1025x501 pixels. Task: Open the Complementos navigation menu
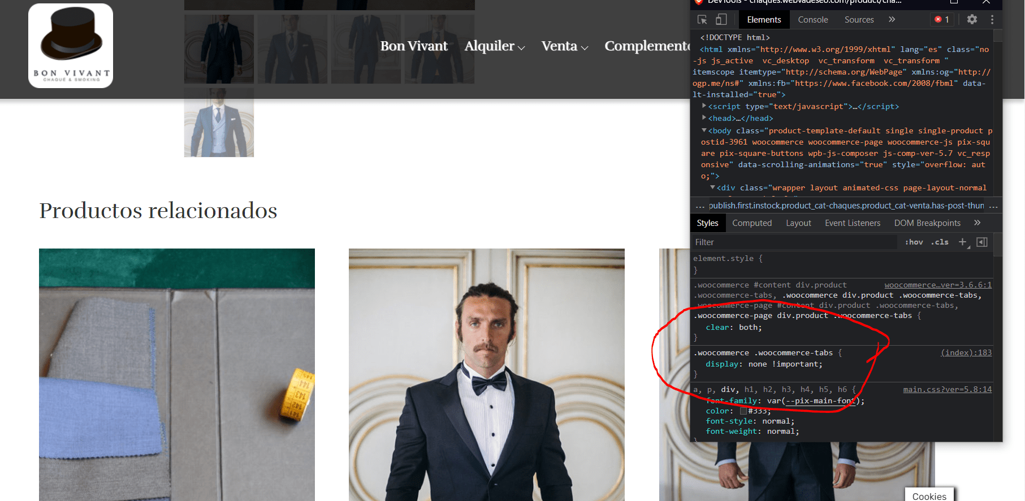pyautogui.click(x=647, y=46)
